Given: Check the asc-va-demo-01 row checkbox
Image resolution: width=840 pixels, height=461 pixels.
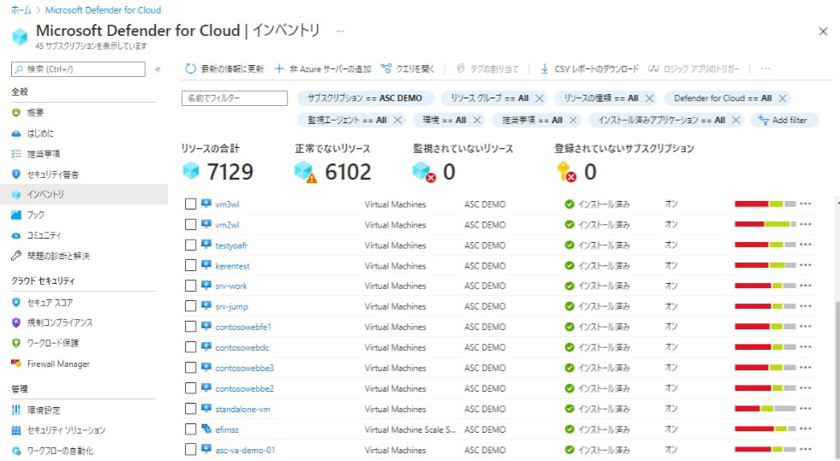Looking at the screenshot, I should coord(190,450).
